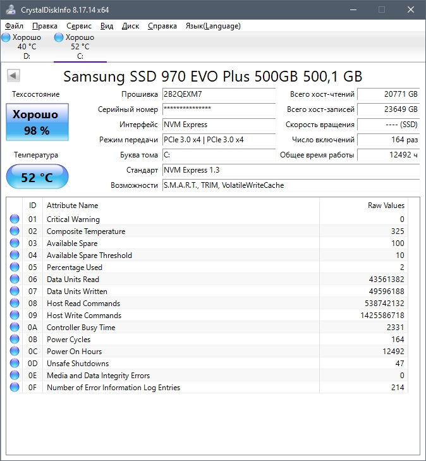Select the C: disk tab at 52 °C
Screen dimensions: 426x461
[80, 46]
